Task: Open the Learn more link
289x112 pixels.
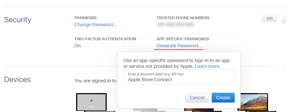Action: coord(208,66)
